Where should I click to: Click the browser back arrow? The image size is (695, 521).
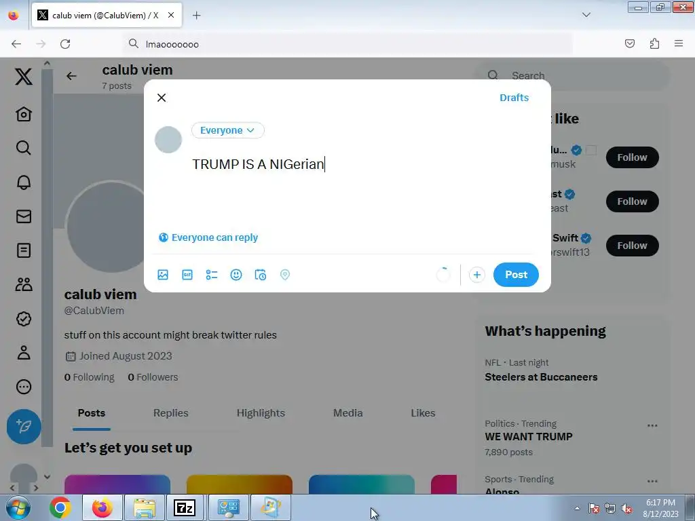(x=16, y=44)
